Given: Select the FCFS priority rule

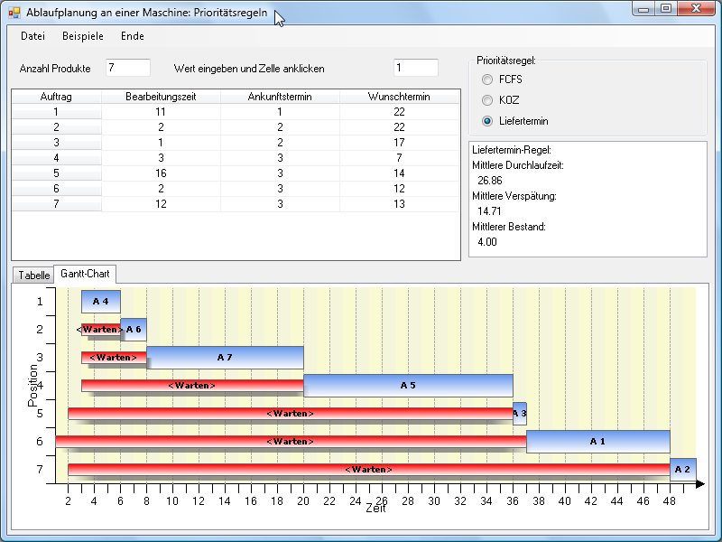Looking at the screenshot, I should point(488,79).
